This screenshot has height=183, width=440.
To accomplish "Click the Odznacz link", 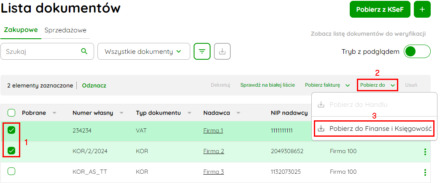I will pos(94,85).
